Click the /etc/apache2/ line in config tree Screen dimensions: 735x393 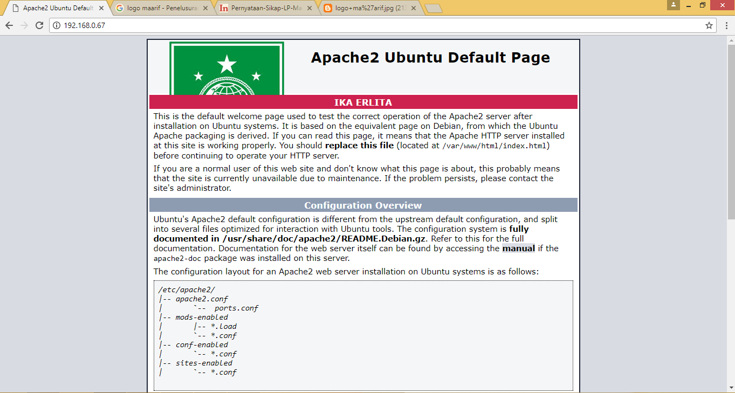[x=187, y=290]
